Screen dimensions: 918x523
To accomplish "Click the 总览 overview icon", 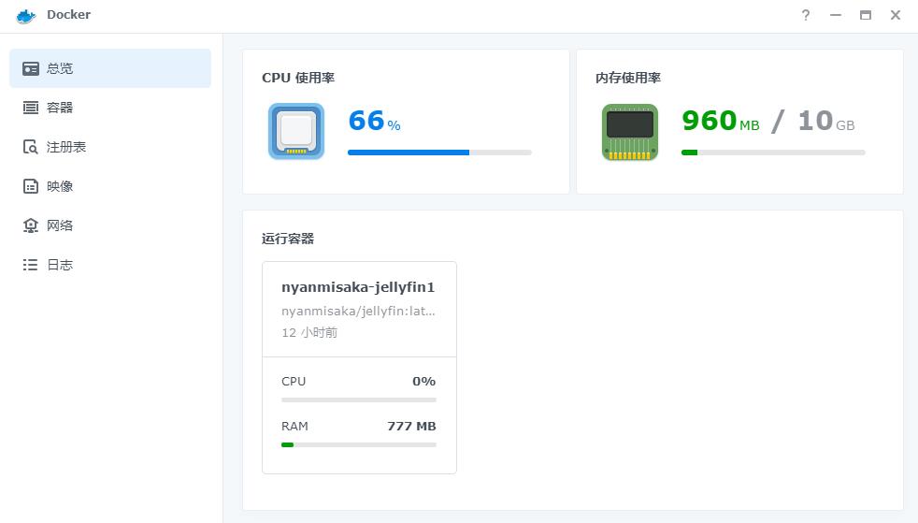I will click(31, 68).
